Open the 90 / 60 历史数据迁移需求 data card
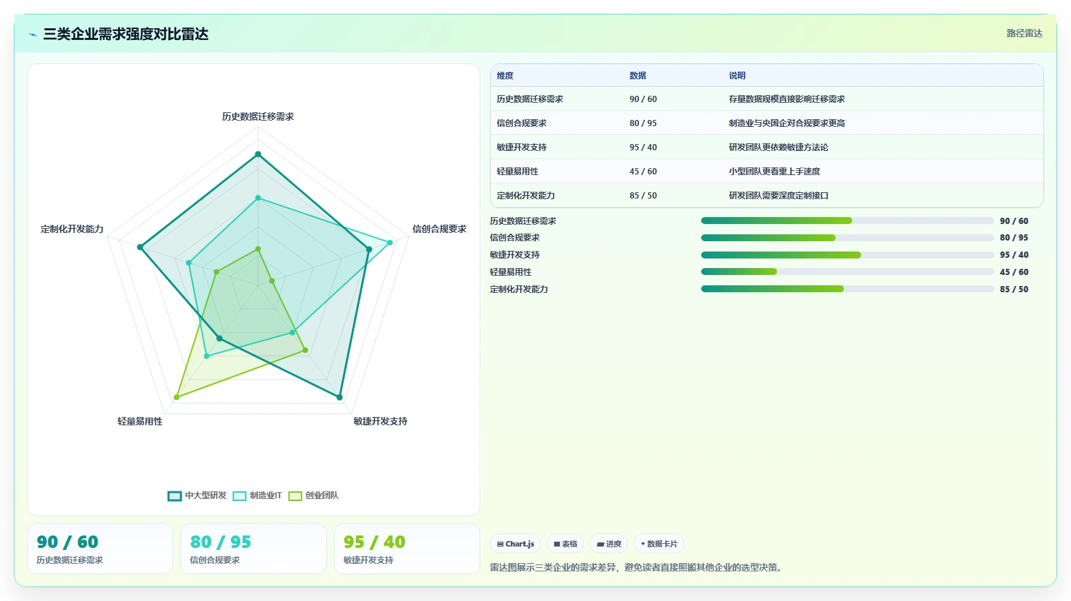 point(100,549)
